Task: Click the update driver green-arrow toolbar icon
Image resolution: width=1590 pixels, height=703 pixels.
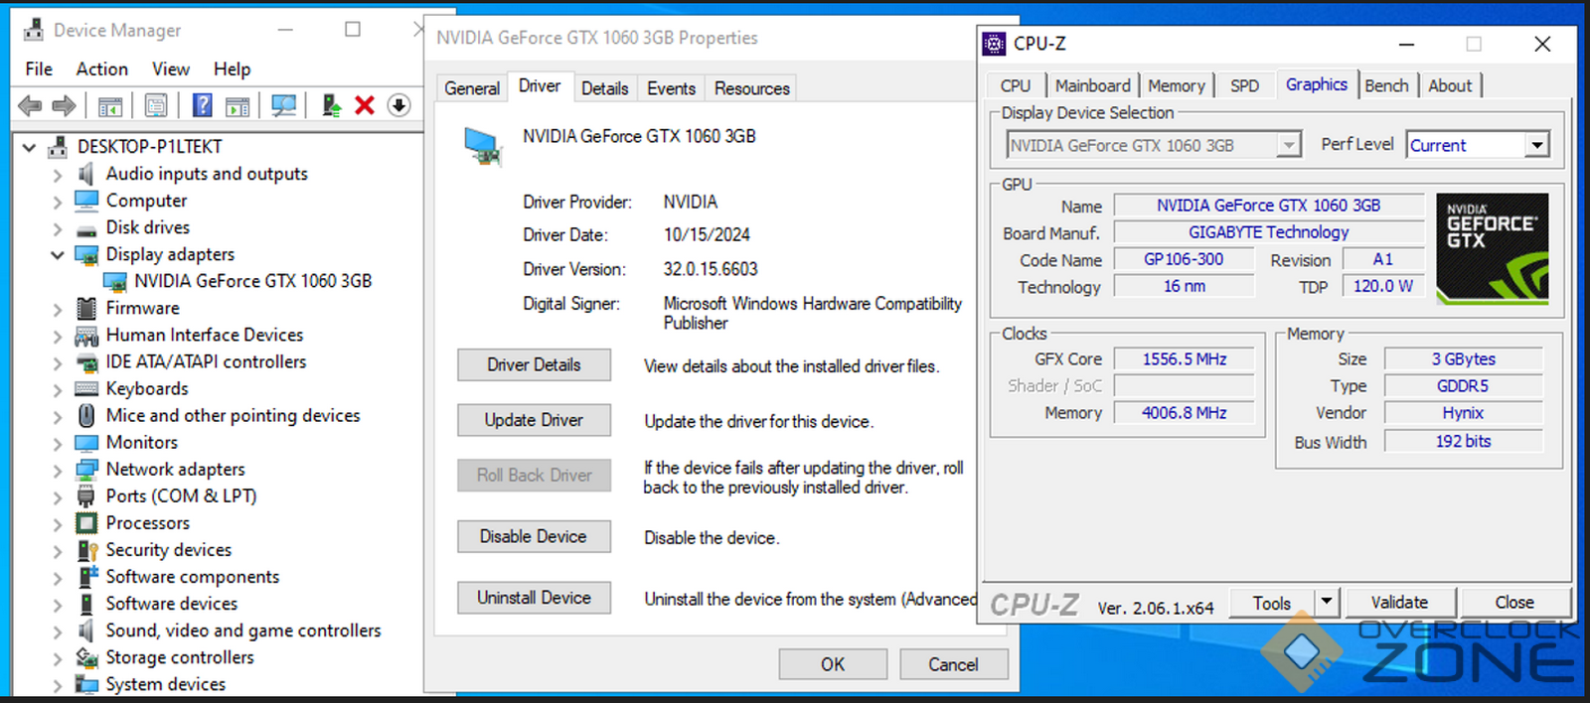Action: 332,105
